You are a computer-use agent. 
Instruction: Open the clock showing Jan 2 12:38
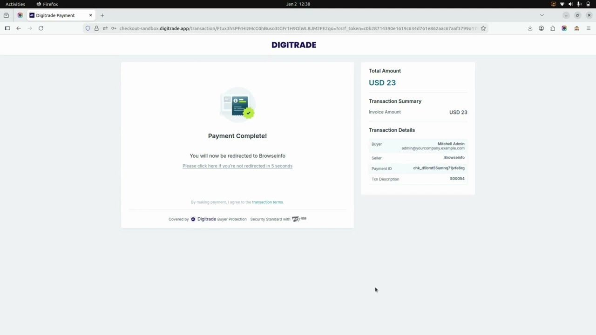[x=298, y=4]
